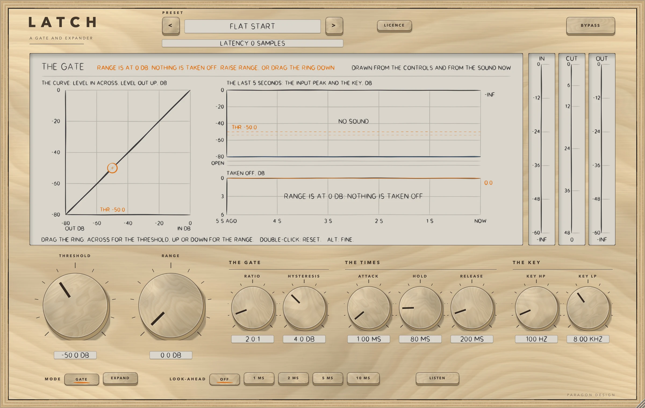Click the OUT level meter

(x=602, y=149)
